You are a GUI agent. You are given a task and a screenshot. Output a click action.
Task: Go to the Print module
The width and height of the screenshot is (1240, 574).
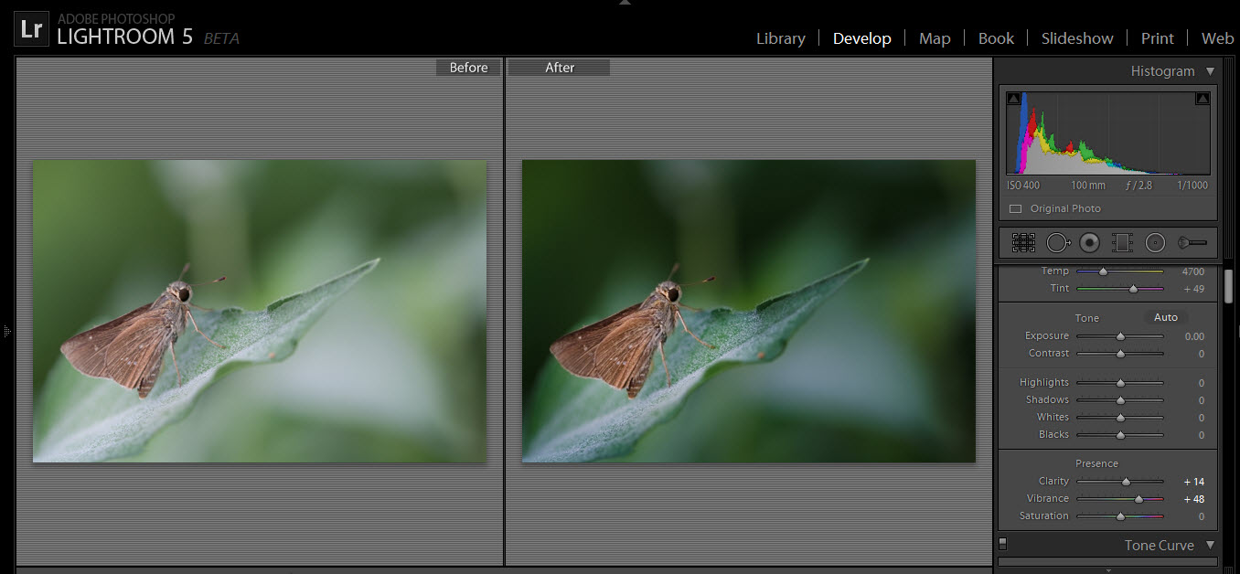pyautogui.click(x=1157, y=38)
